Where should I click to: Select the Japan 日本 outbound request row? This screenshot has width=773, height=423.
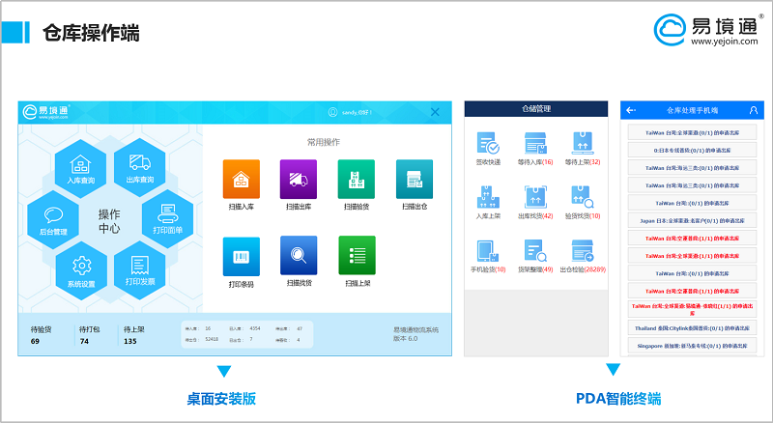coord(687,219)
